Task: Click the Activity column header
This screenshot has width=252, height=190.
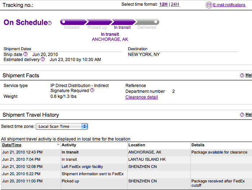Action: pos(69,145)
